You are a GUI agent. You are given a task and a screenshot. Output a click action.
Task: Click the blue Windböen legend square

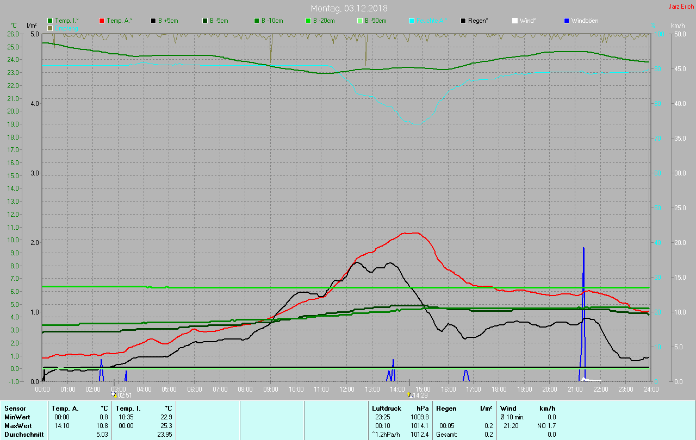567,21
